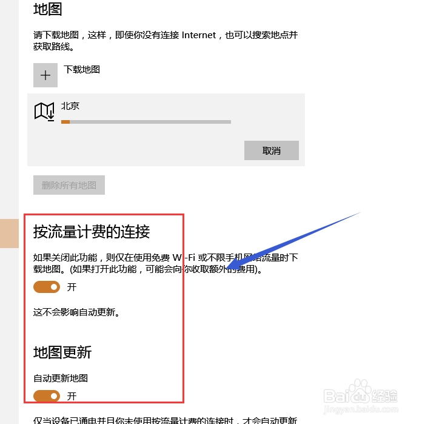Click the Baidu 经验 paw logo watermark
Viewport: 422px width, 424px height.
point(360,391)
